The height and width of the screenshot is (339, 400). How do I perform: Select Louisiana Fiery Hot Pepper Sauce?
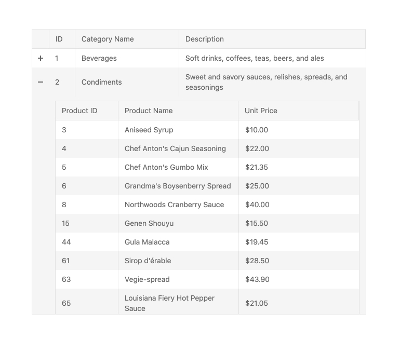169,303
